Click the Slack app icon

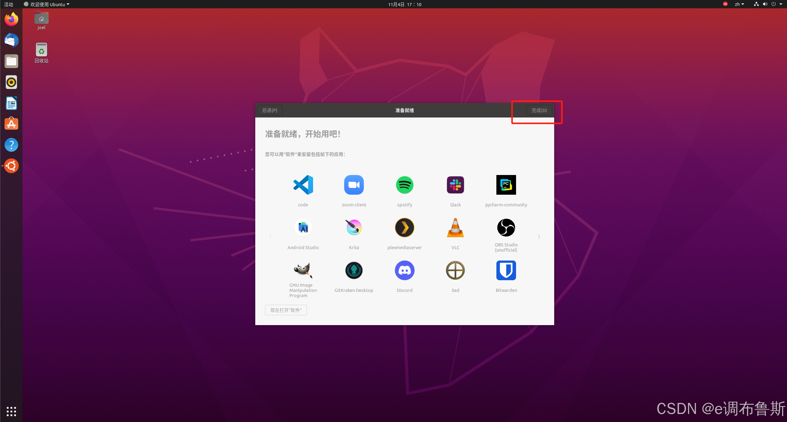click(x=455, y=185)
